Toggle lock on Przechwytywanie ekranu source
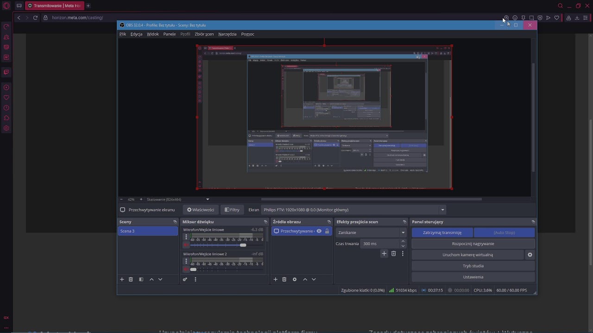 coord(327,231)
